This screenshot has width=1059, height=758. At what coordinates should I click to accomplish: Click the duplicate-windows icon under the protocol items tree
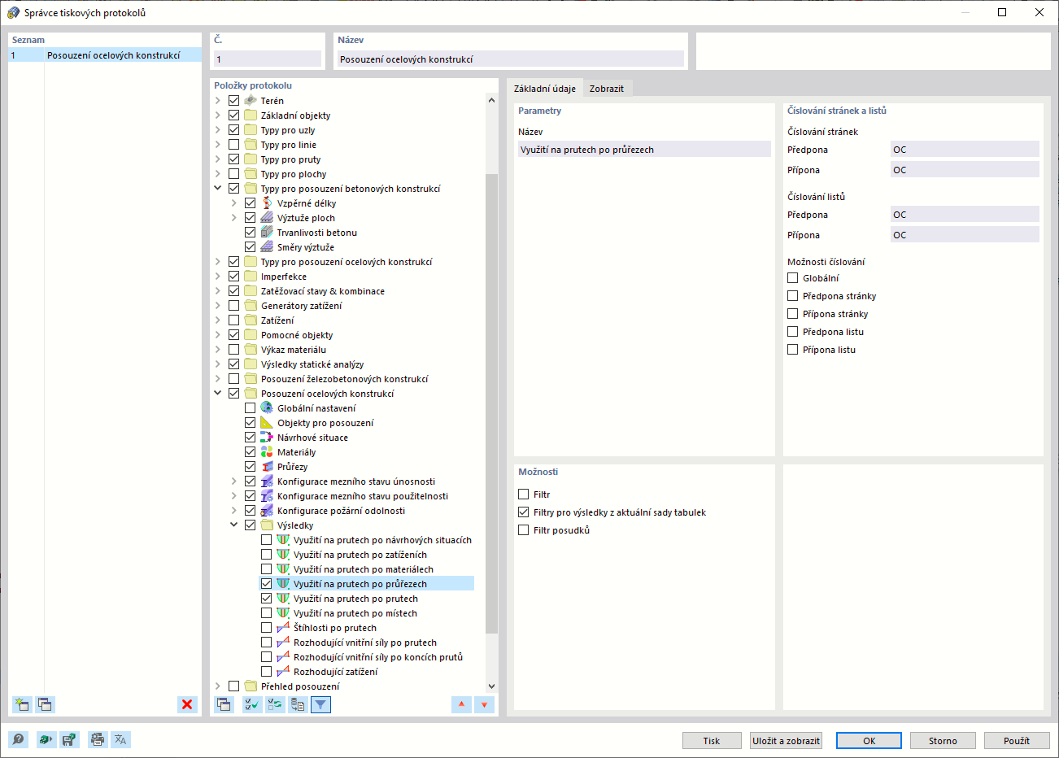(x=224, y=704)
